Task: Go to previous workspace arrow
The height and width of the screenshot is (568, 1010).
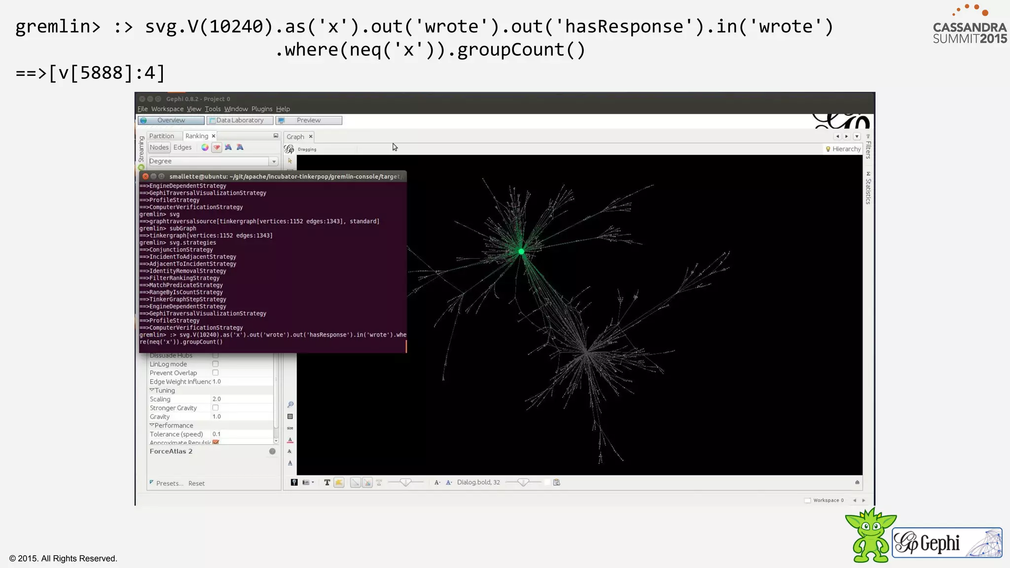Action: [855, 500]
